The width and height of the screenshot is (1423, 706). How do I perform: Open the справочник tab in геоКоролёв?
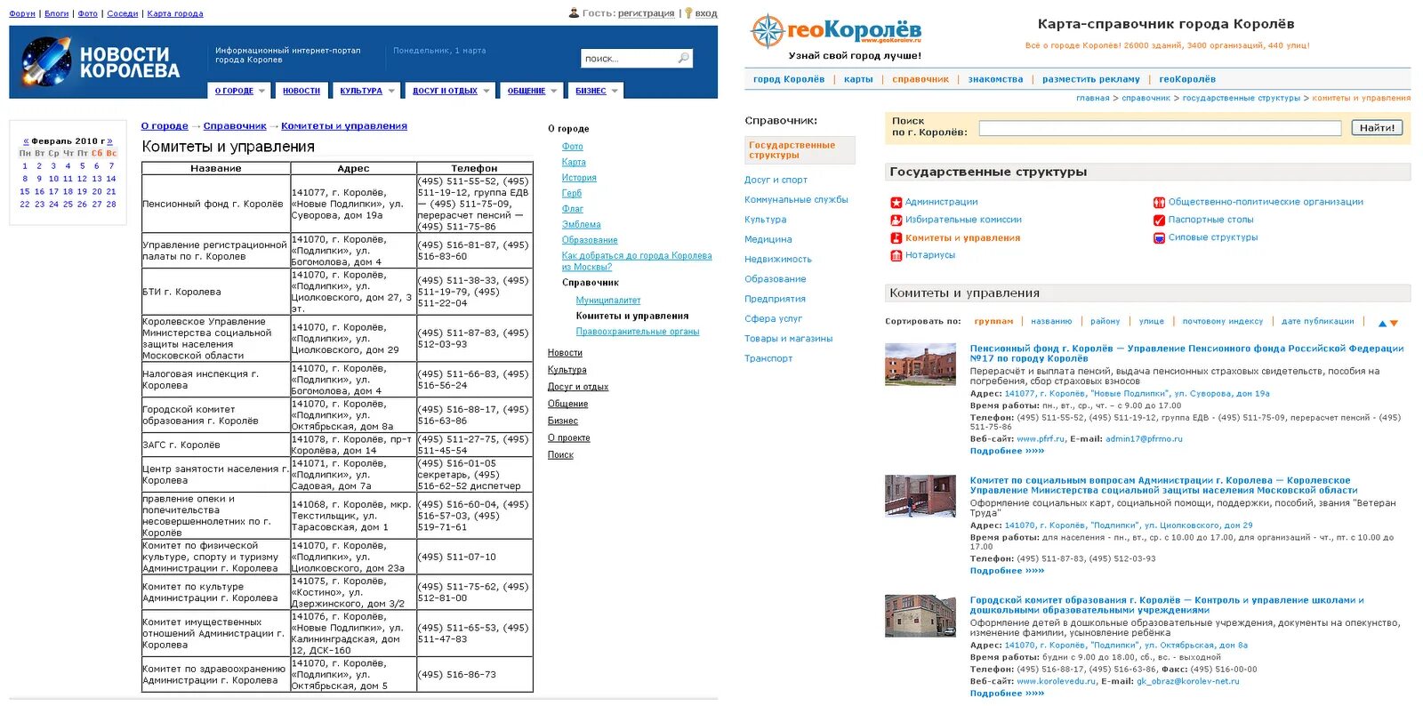click(921, 79)
